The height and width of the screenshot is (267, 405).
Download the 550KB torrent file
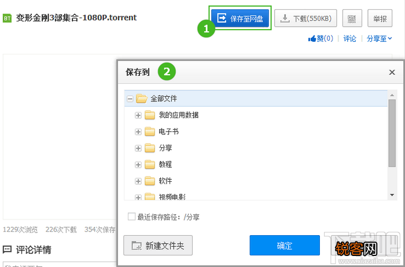[305, 19]
